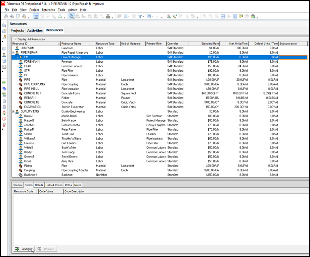Image resolution: width=310 pixels, height=257 pixels.
Task: Open dropdown arrow beside Help icon
Action: 257,18
